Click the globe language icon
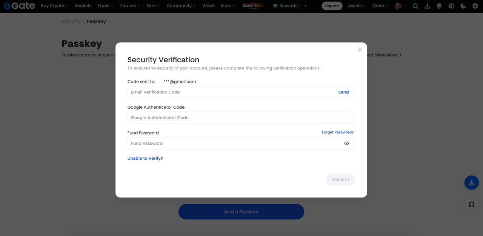This screenshot has width=483, height=236. [x=451, y=6]
